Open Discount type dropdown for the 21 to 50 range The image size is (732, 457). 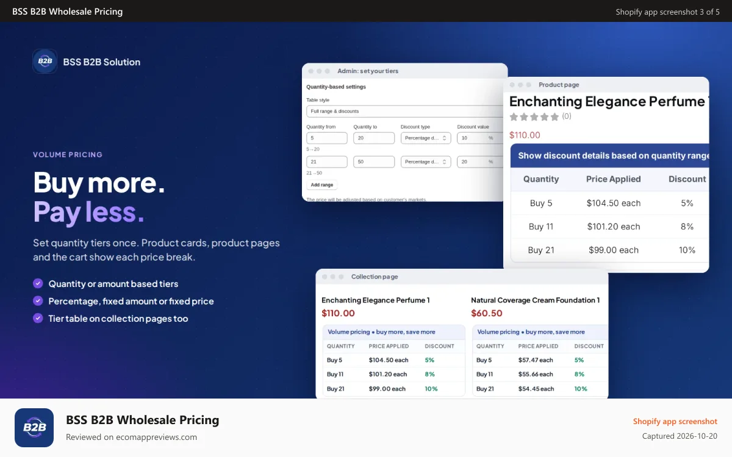click(426, 162)
